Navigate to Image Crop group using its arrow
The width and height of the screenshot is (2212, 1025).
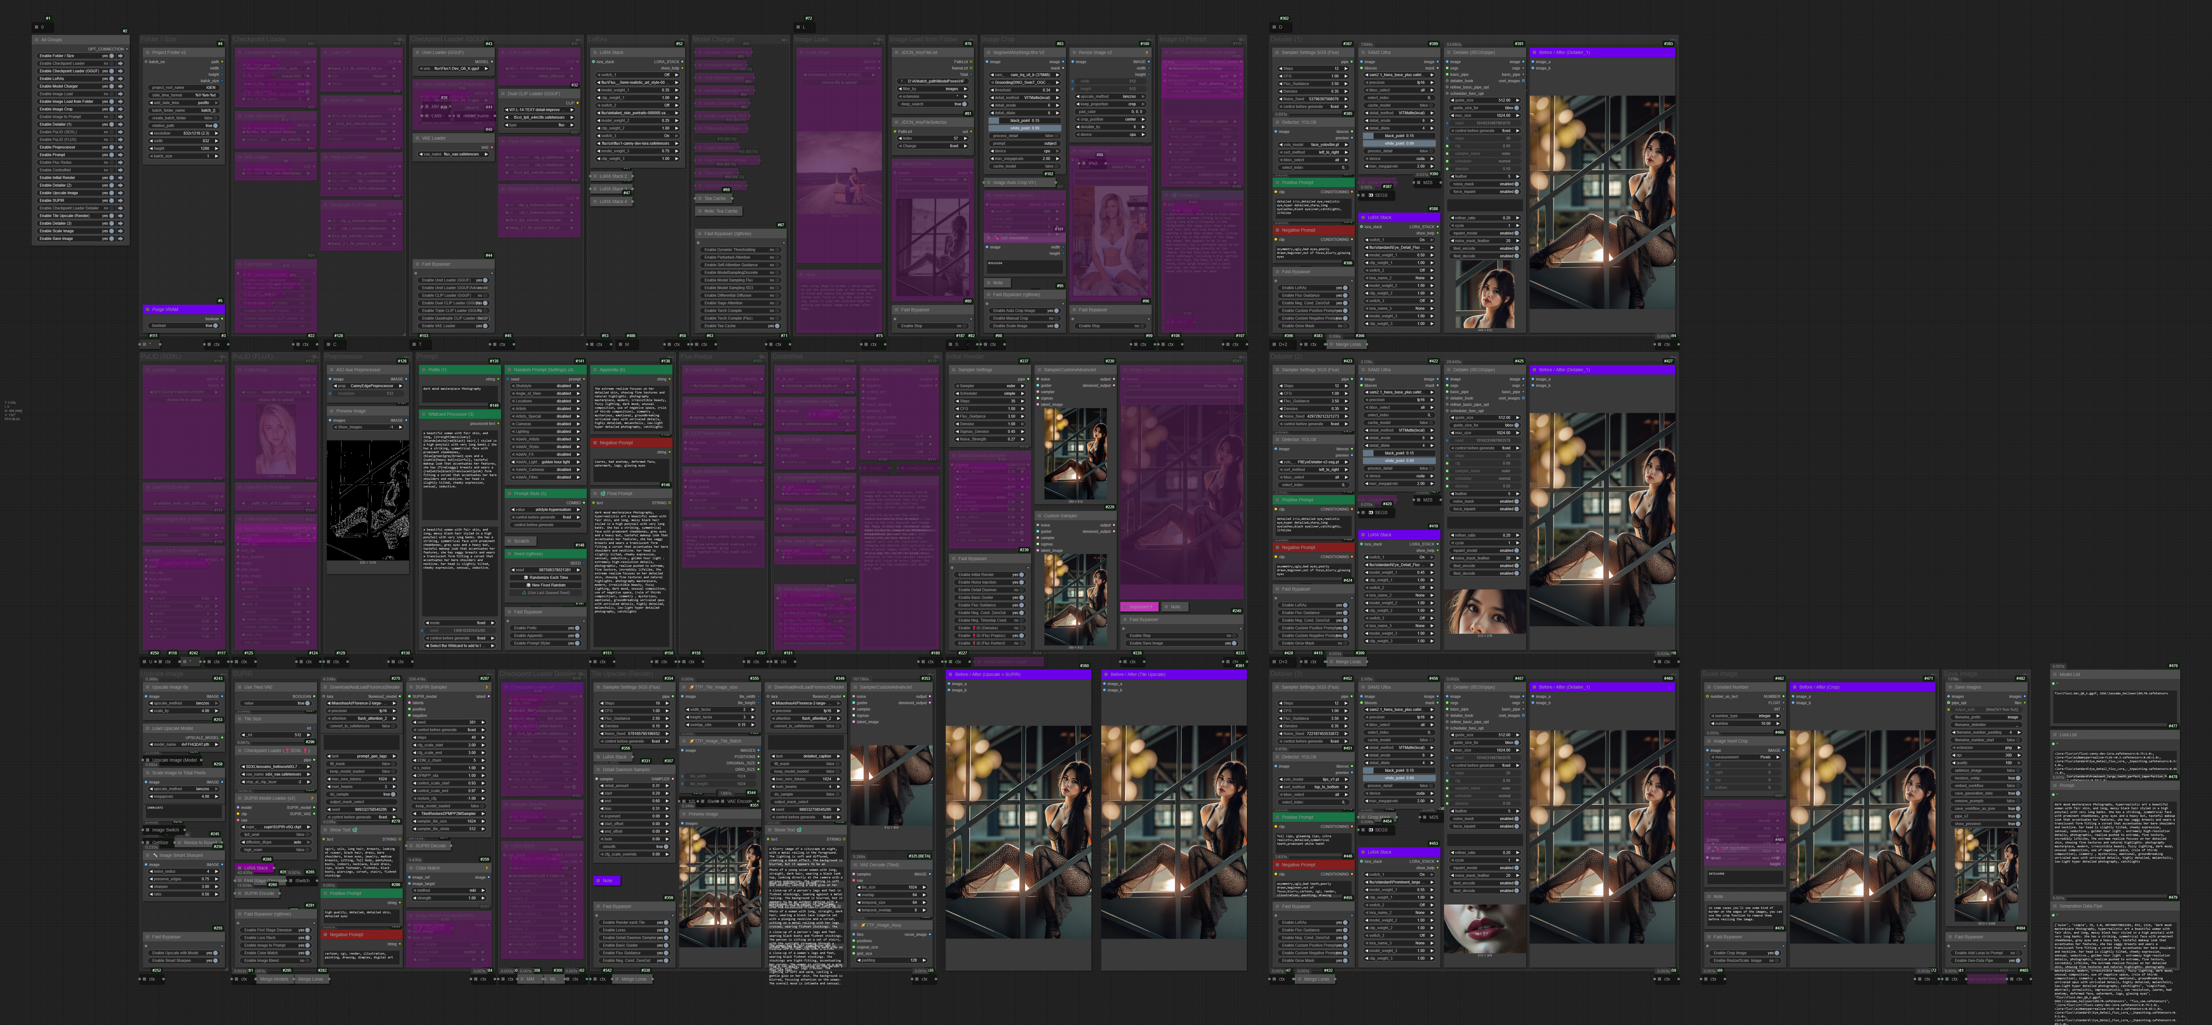click(120, 109)
